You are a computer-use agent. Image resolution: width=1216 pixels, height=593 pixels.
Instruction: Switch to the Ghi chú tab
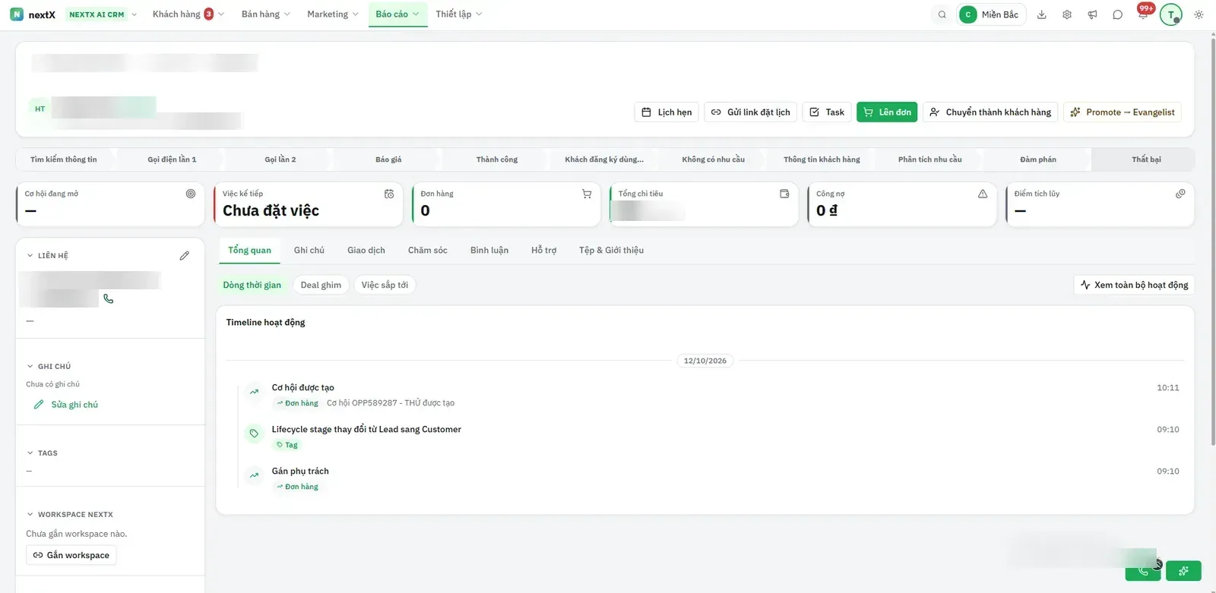point(309,251)
